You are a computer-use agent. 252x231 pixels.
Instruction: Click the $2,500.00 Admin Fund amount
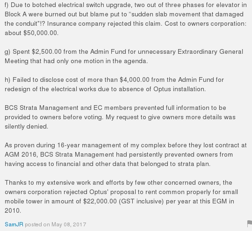click(47, 52)
